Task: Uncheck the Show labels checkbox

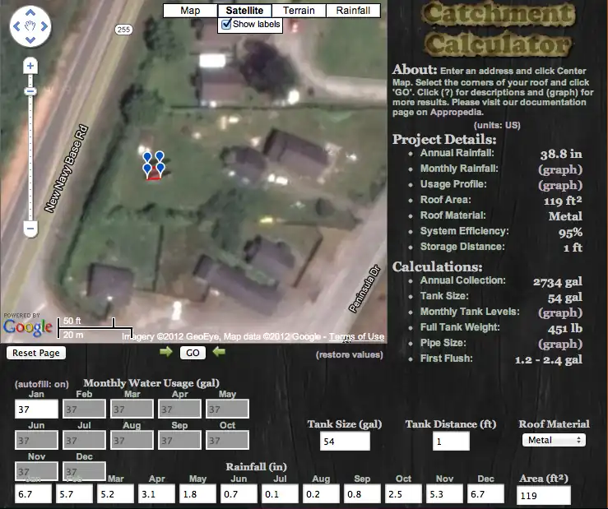Action: (226, 25)
